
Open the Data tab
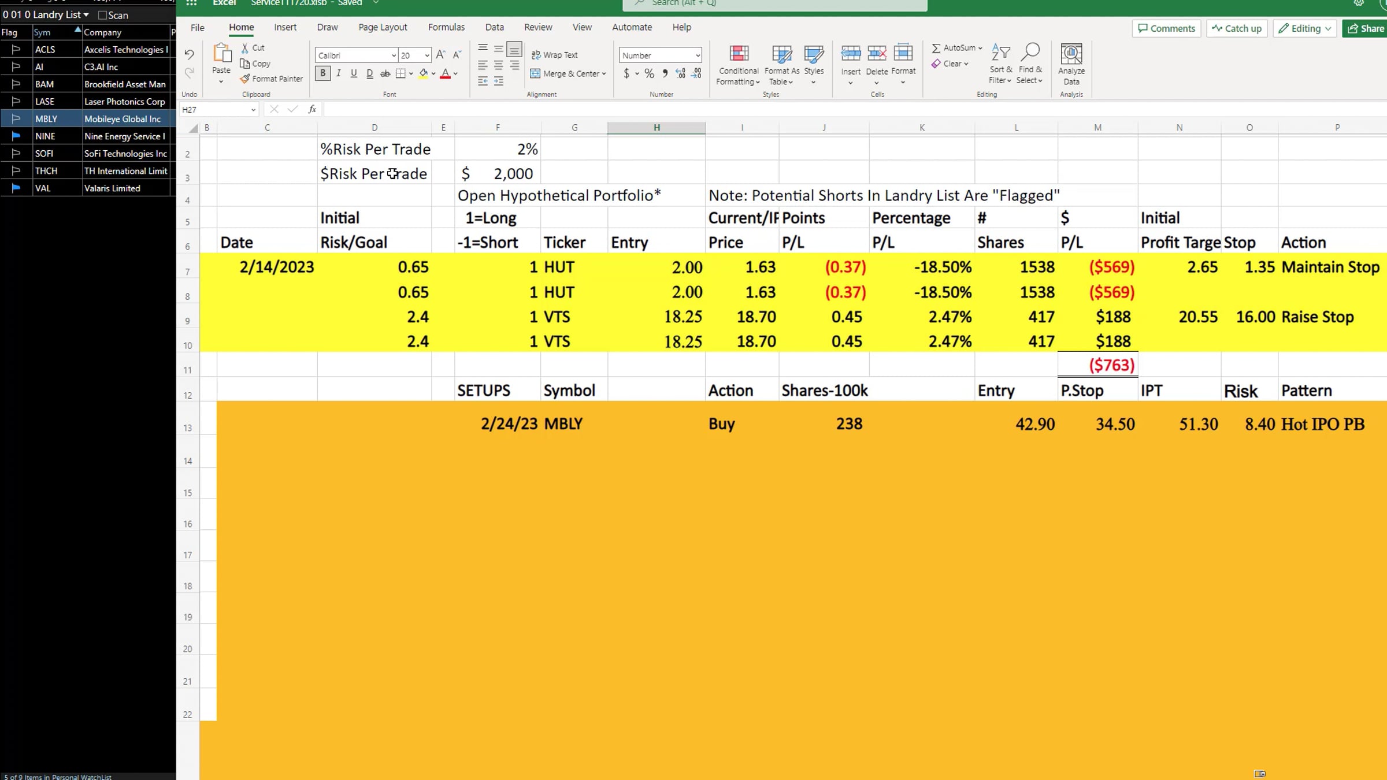pos(494,27)
